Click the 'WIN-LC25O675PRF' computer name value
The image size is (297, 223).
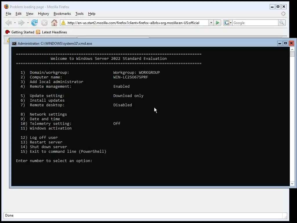click(x=131, y=77)
